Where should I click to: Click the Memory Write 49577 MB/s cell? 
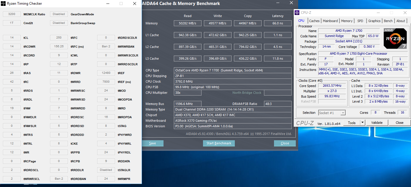point(218,23)
